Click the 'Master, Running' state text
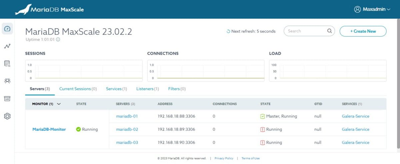 tap(282, 117)
